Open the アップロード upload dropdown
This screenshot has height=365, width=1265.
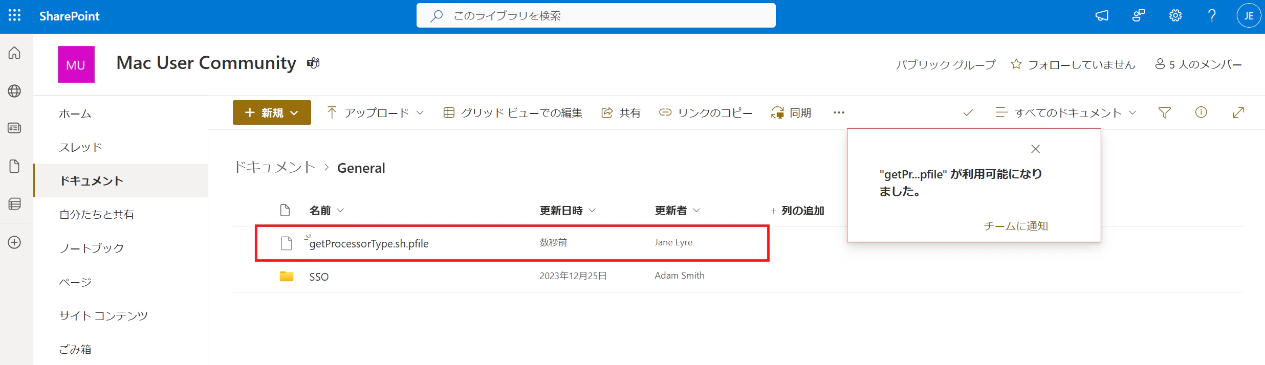376,112
